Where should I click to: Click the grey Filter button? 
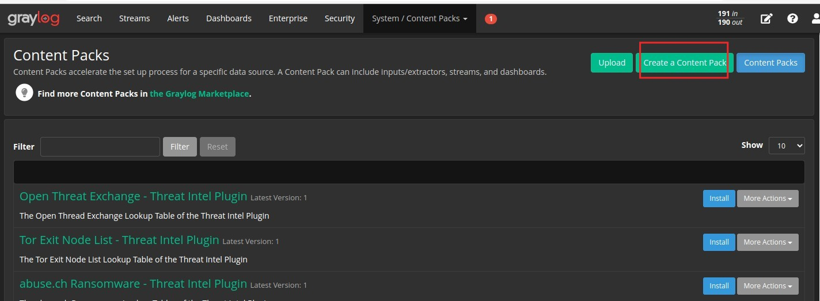pyautogui.click(x=180, y=147)
